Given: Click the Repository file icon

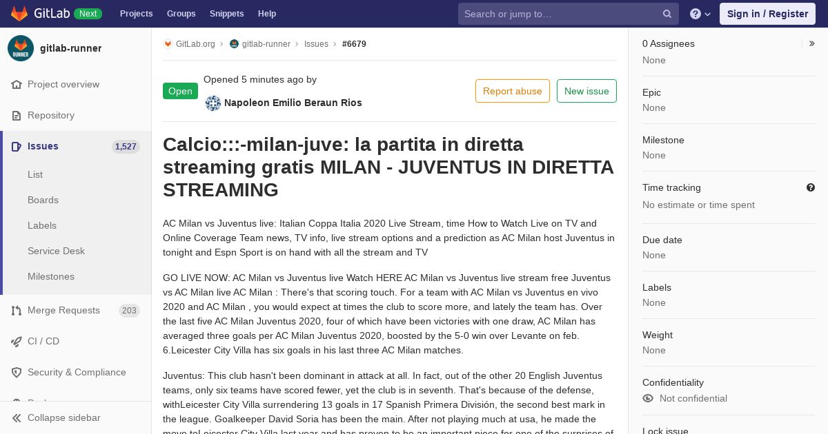Looking at the screenshot, I should (17, 115).
